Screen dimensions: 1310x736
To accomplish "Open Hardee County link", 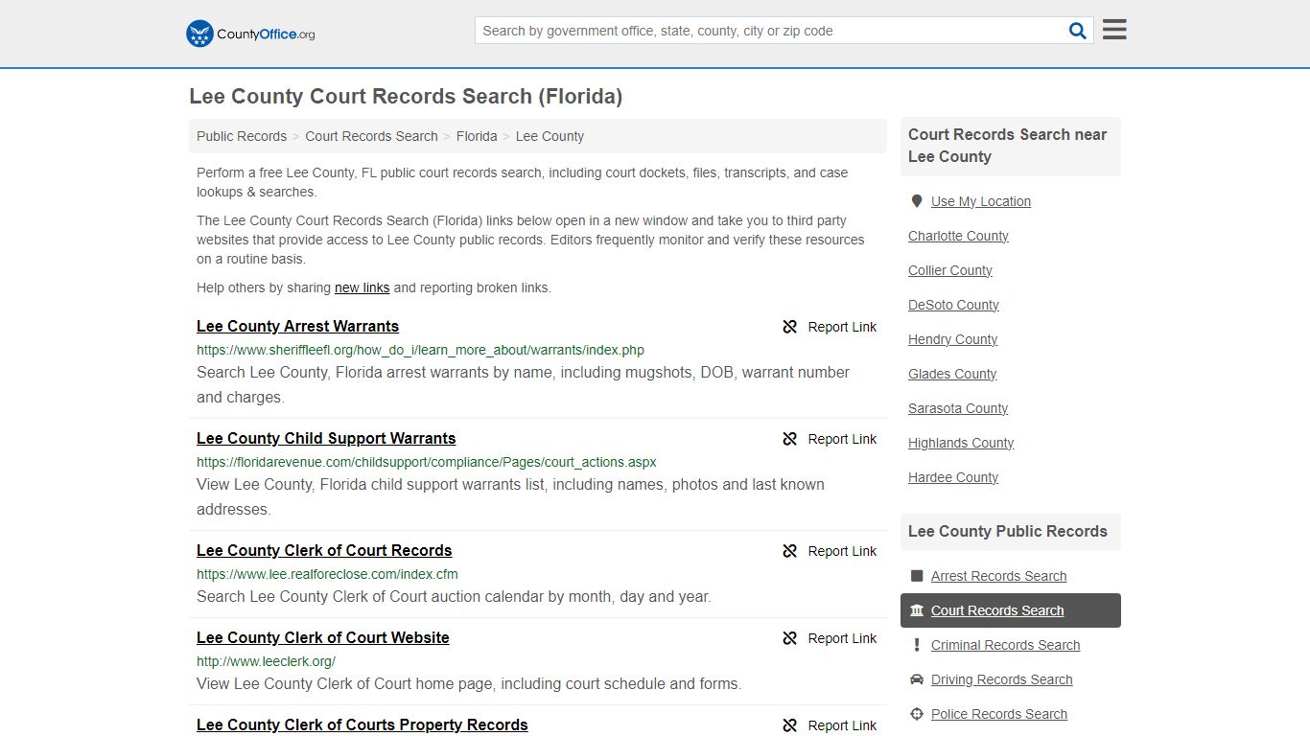I will [x=953, y=477].
